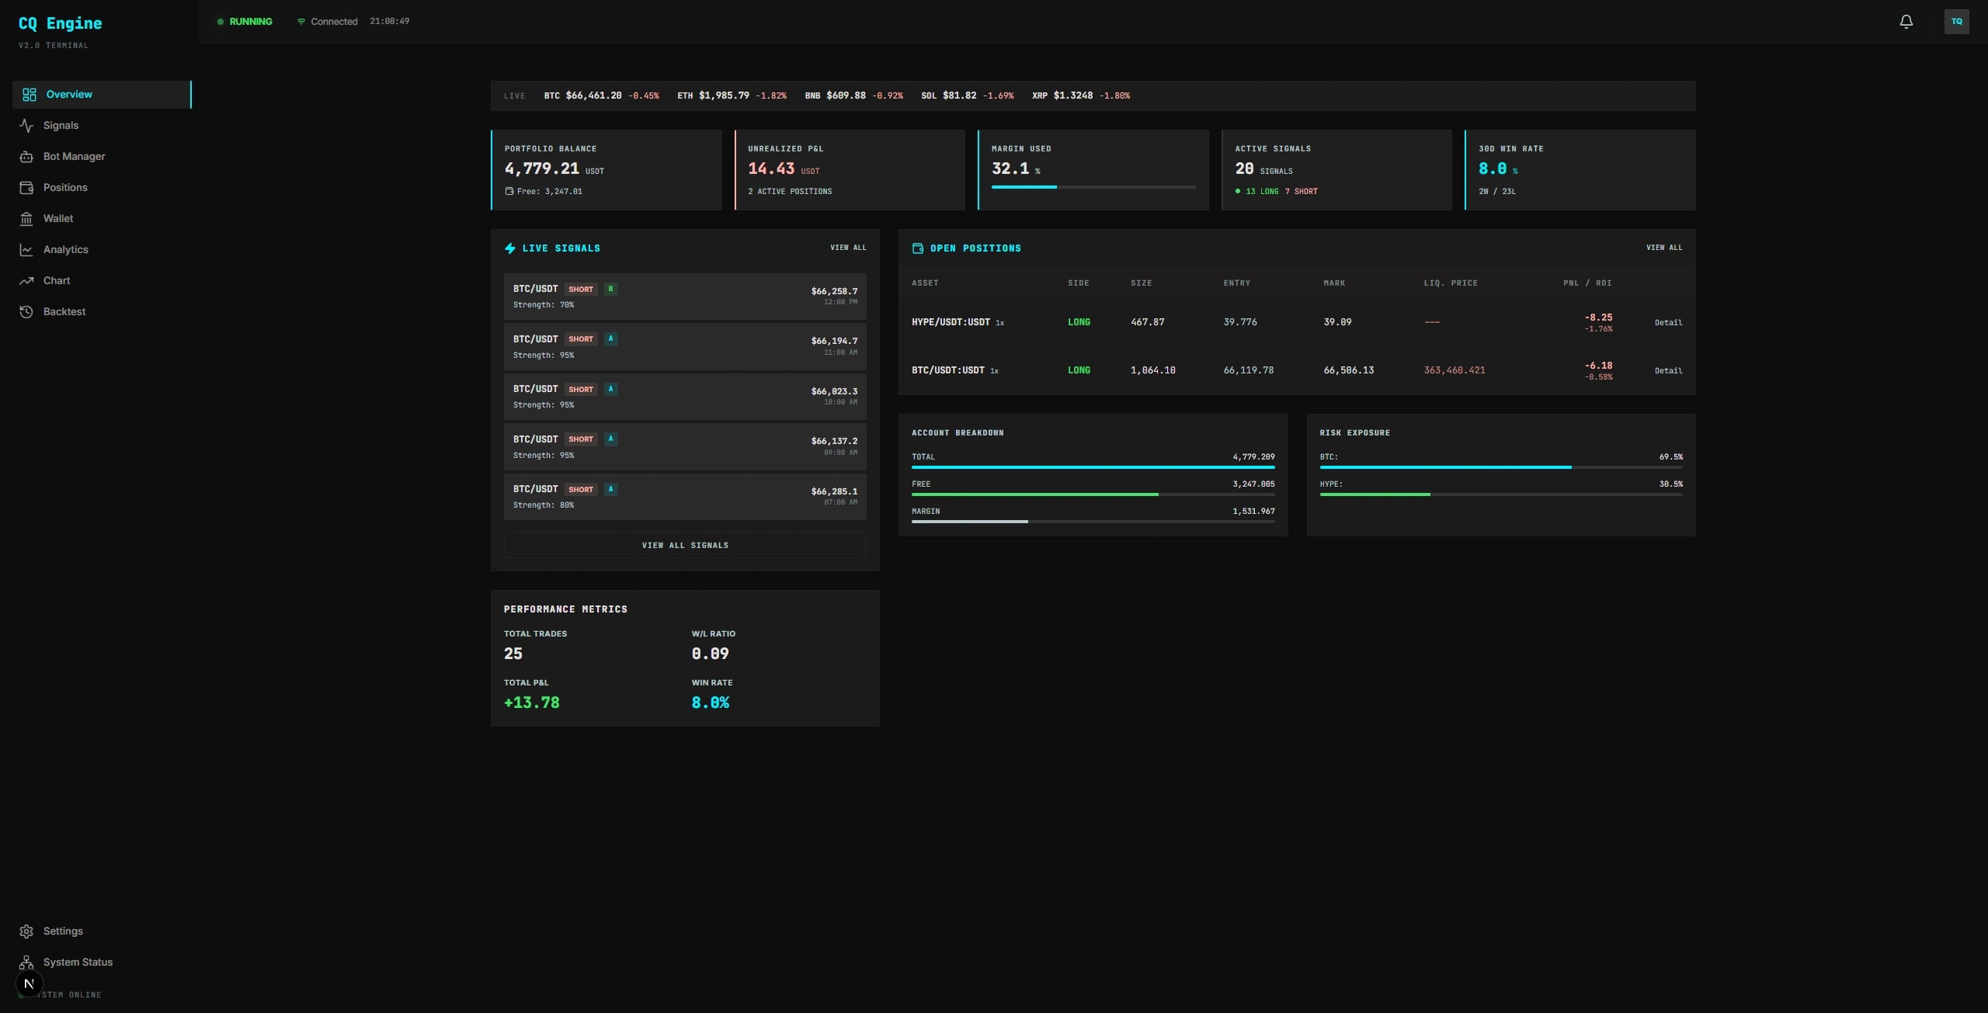The width and height of the screenshot is (1988, 1013).
Task: Select the Bot Manager sidebar icon
Action: pos(28,156)
